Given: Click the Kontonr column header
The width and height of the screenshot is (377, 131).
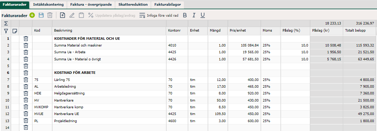Looking at the screenshot, I should click(x=177, y=31).
